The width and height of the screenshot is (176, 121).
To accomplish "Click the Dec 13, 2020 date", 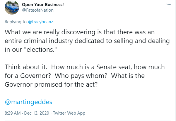I will pos(37,113).
